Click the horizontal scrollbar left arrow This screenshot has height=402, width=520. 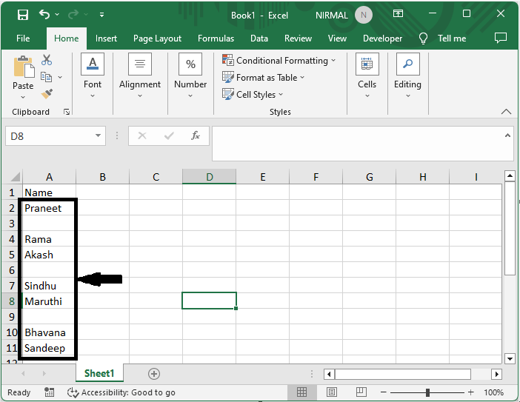329,374
